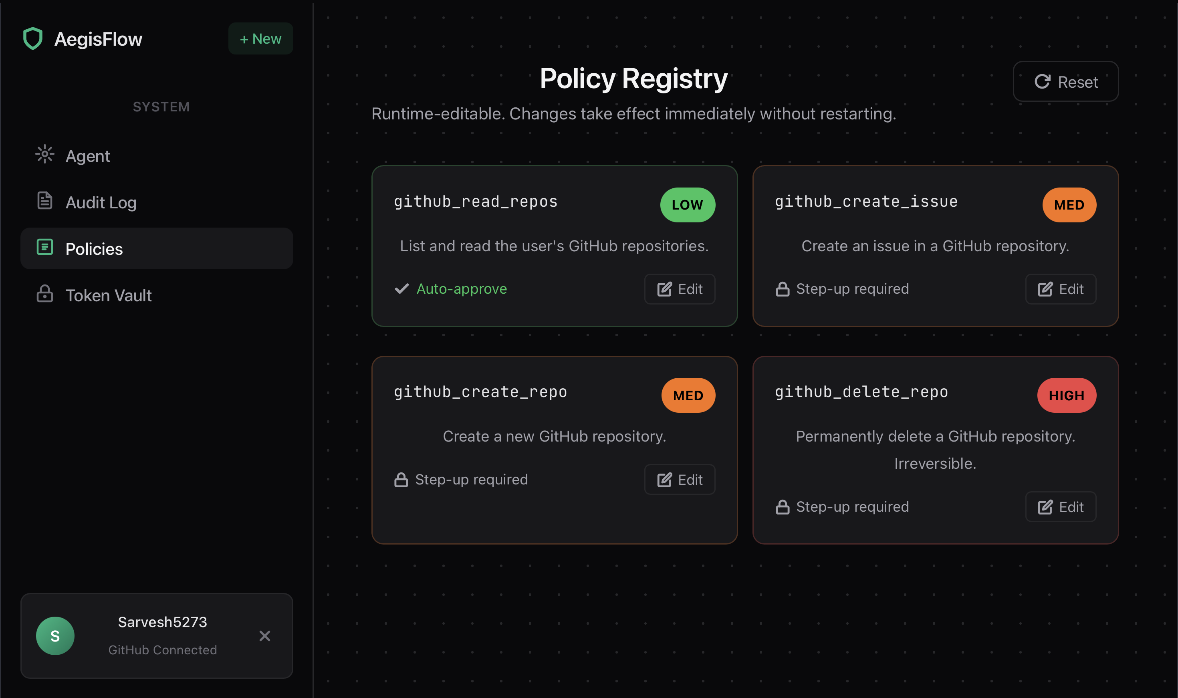
Task: Click the lock icon on the github_create_issue card
Action: (782, 289)
